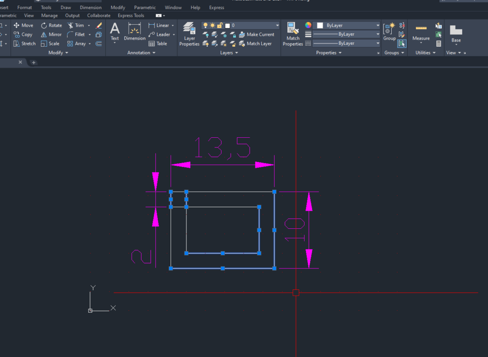Image resolution: width=488 pixels, height=357 pixels.
Task: Activate the Mirror tool
Action: 51,34
